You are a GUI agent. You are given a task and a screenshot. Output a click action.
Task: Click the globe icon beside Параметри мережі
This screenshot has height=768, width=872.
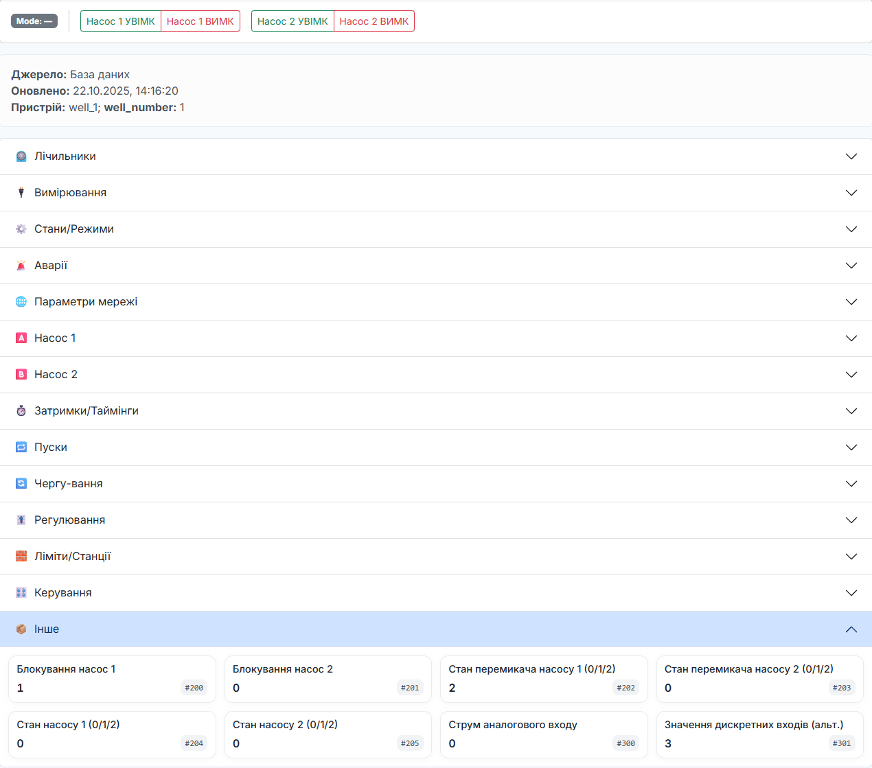[21, 302]
